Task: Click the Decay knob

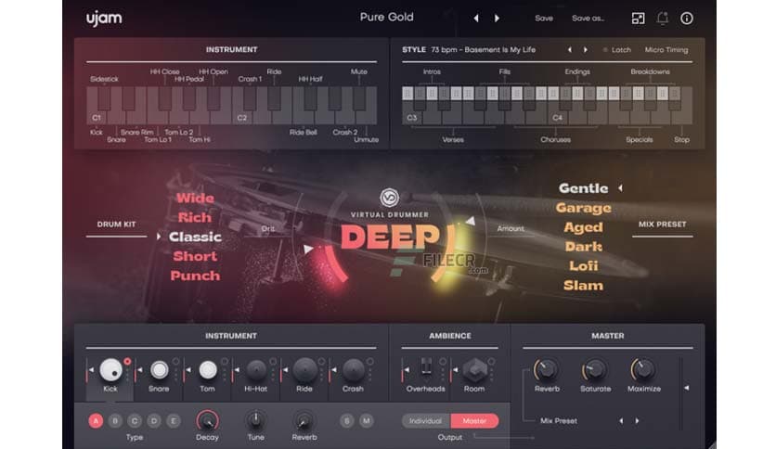Action: coord(207,421)
